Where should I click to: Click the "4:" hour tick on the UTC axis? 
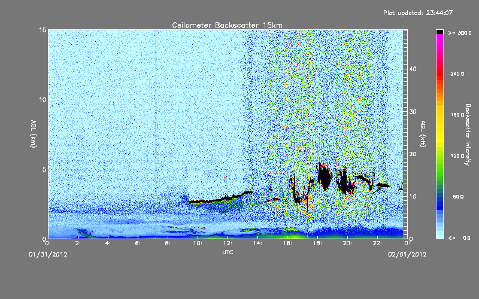(x=108, y=243)
